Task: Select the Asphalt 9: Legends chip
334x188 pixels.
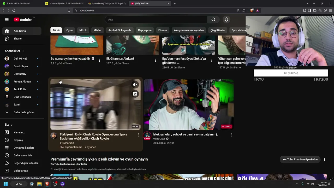Action: tap(120, 30)
